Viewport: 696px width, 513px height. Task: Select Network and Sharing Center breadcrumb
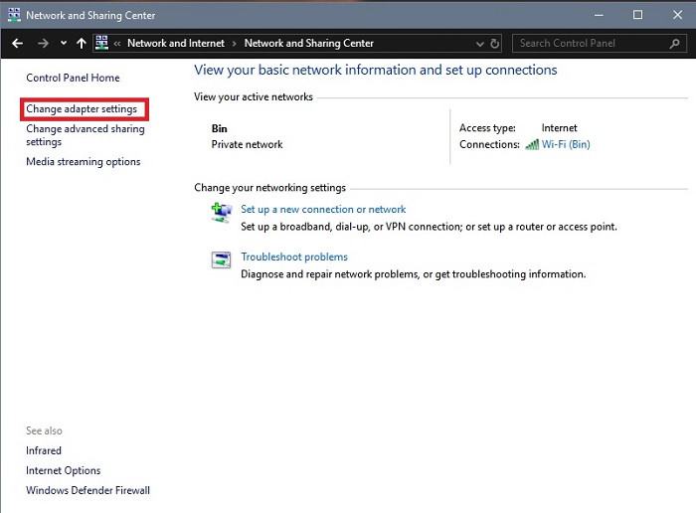point(308,44)
